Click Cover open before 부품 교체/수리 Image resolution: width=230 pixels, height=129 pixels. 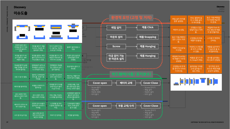coord(100,106)
